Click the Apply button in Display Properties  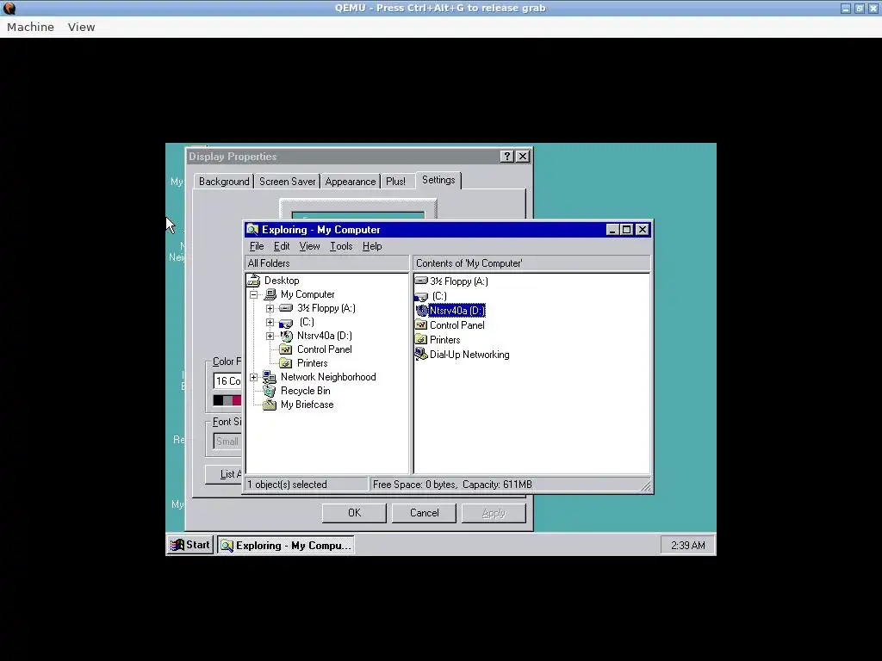pyautogui.click(x=494, y=513)
